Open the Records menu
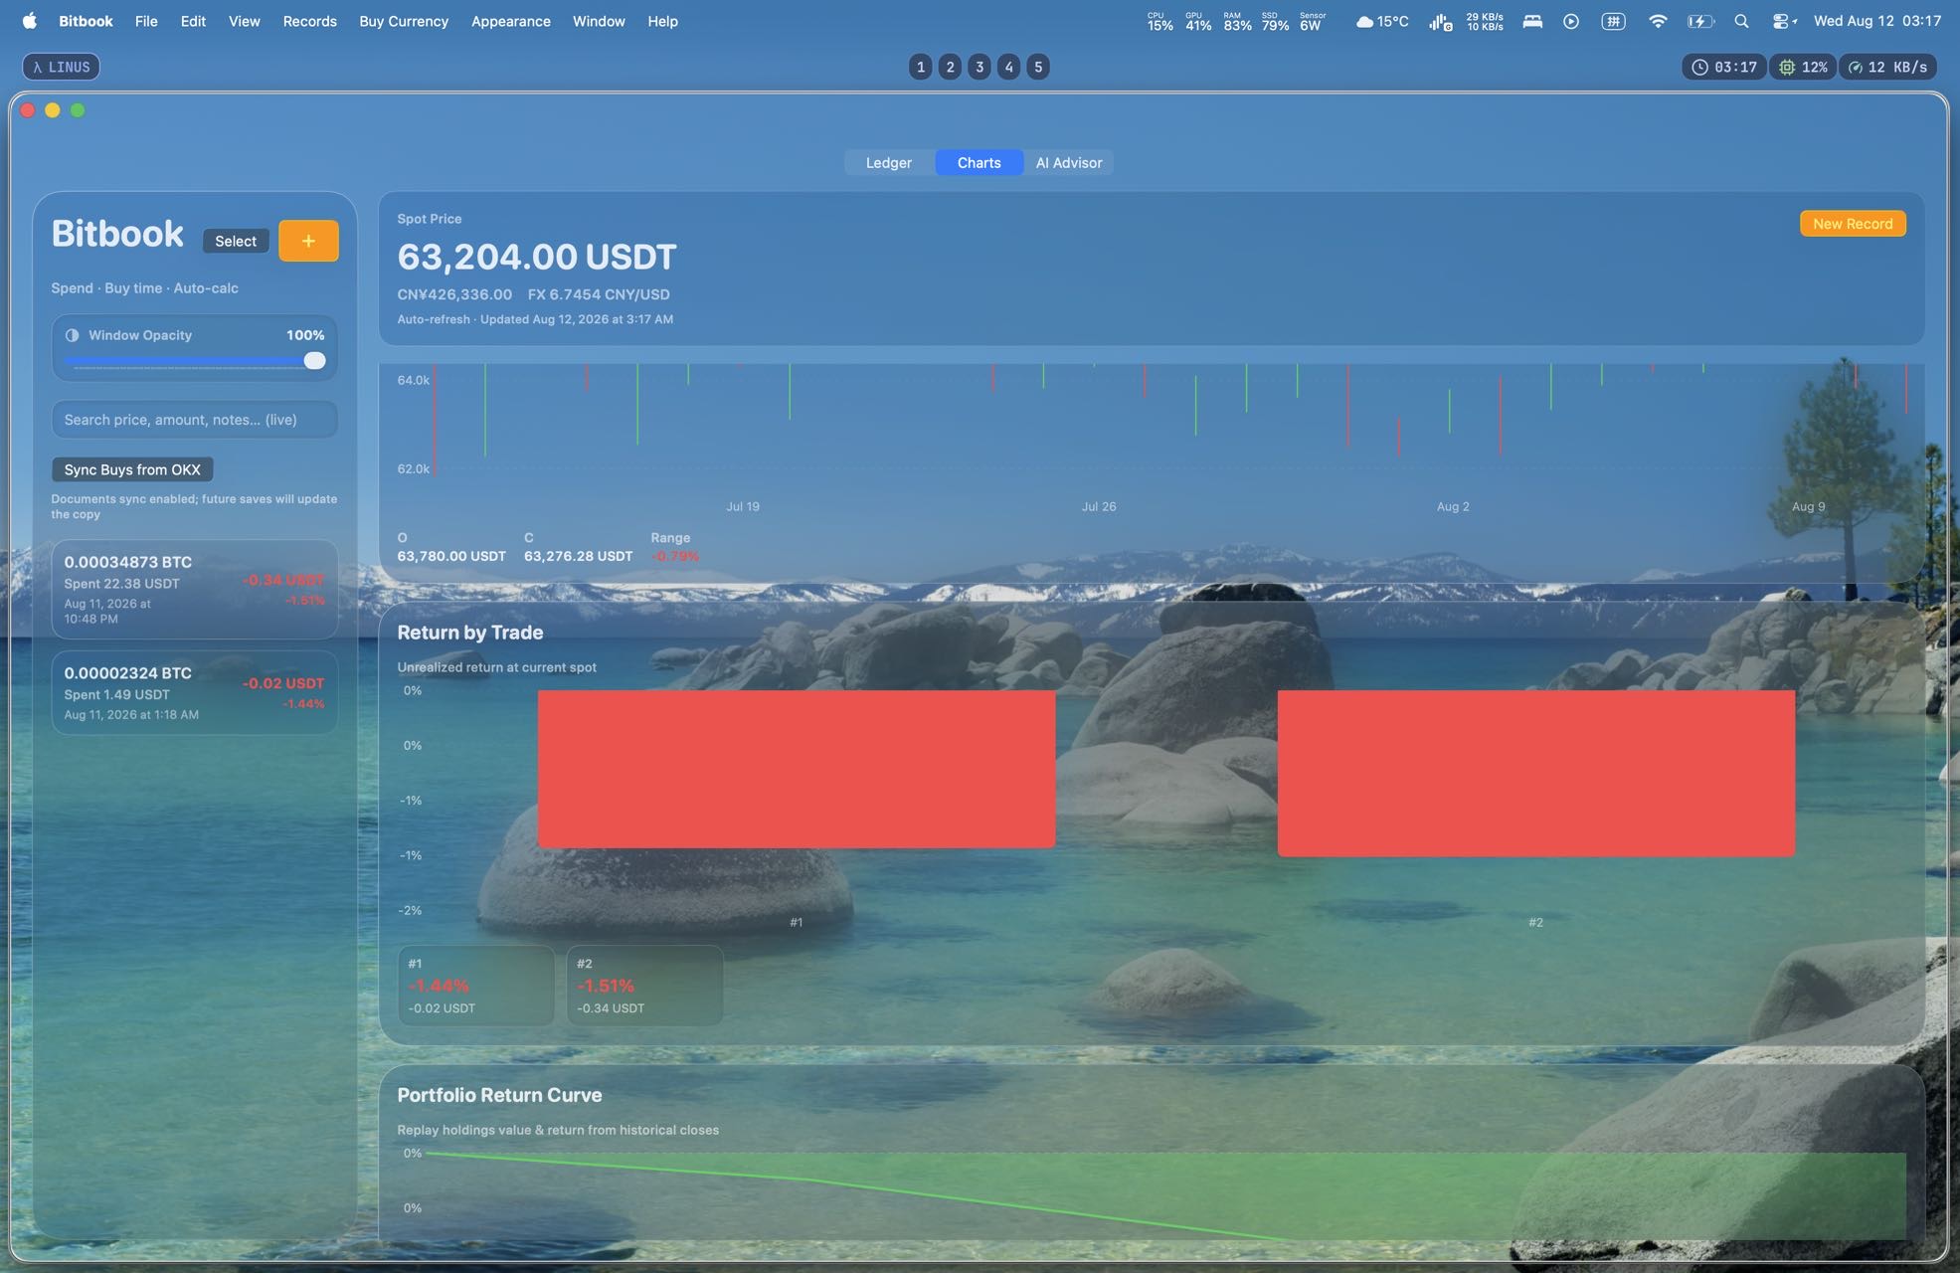This screenshot has width=1960, height=1273. 309,21
